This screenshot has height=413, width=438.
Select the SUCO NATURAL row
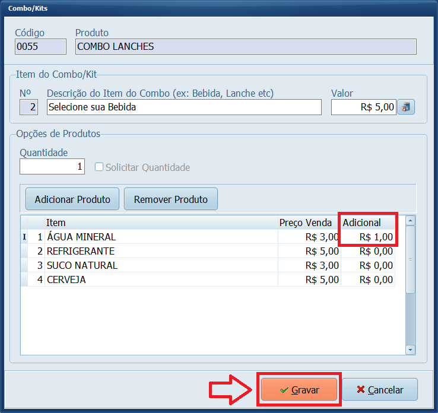tap(208, 265)
